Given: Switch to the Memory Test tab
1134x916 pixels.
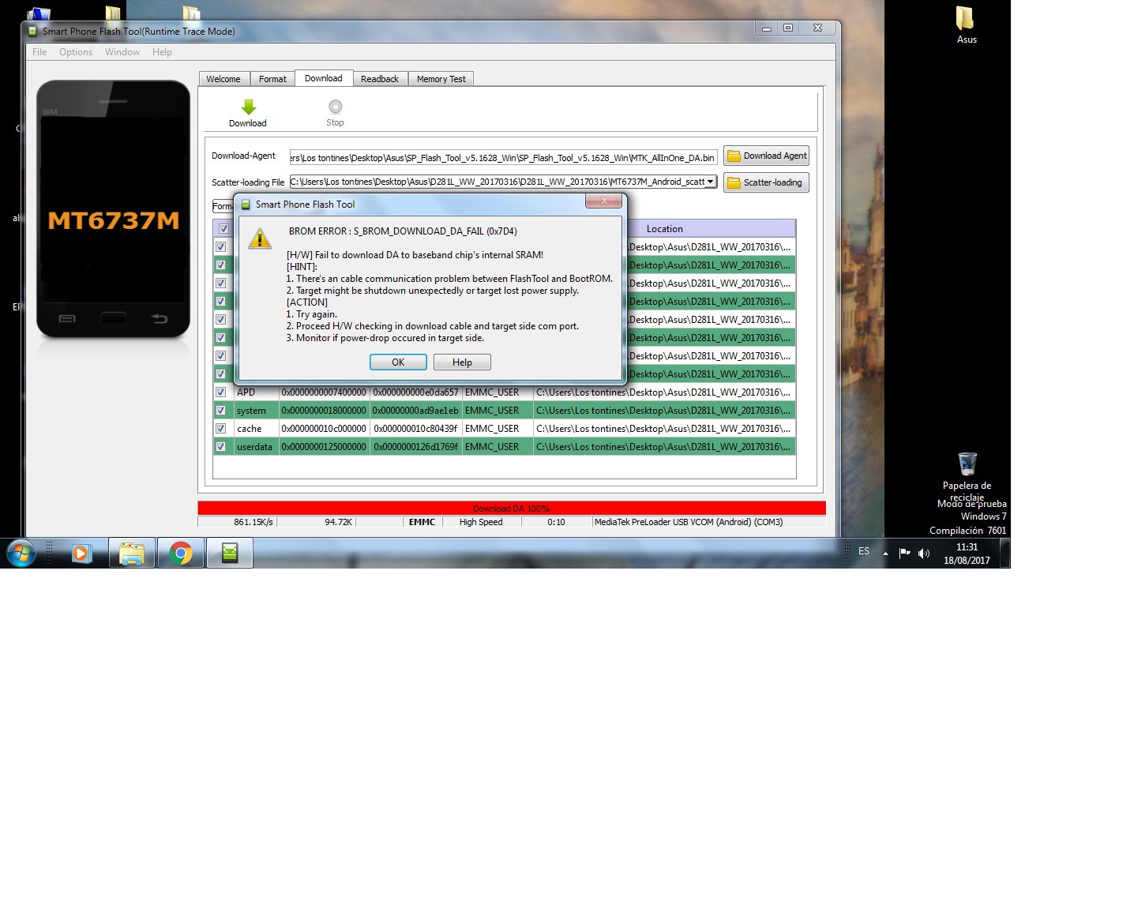Looking at the screenshot, I should point(441,79).
